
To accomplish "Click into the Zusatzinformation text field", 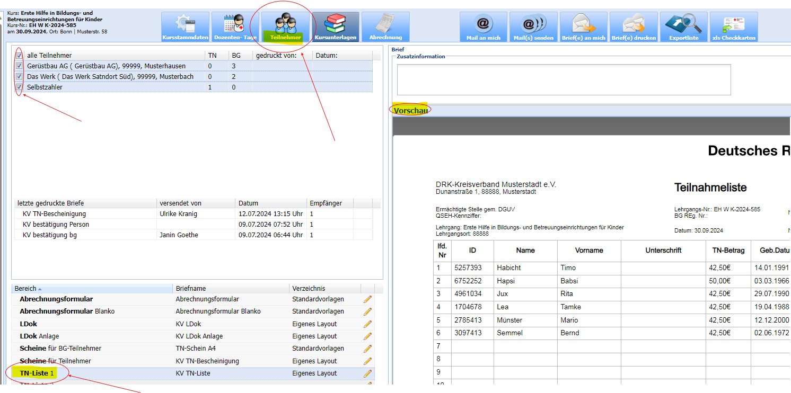I will click(x=564, y=79).
